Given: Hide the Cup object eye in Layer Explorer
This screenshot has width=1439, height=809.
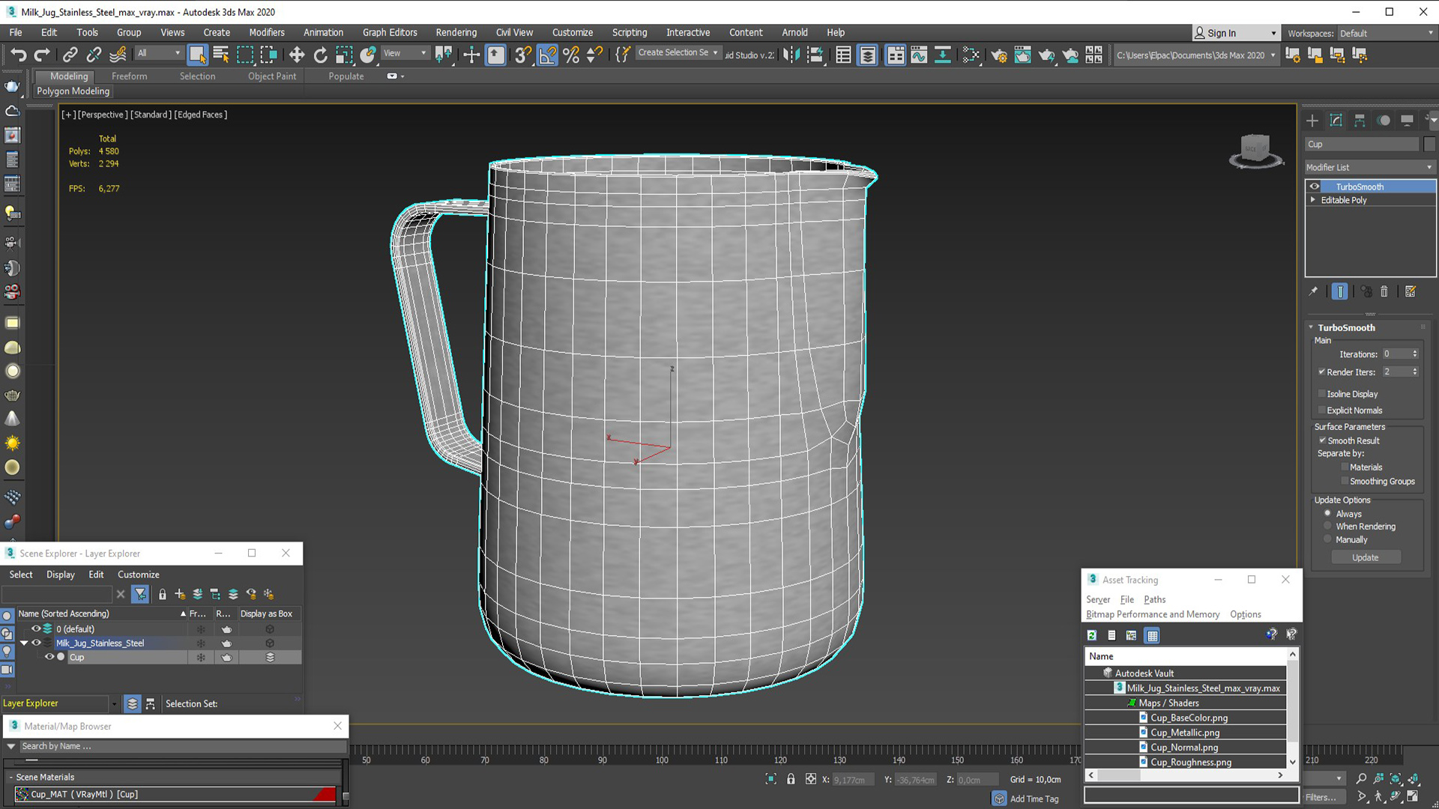Looking at the screenshot, I should (x=49, y=657).
